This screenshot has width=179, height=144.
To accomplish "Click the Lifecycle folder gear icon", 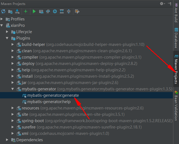I will [13, 32].
